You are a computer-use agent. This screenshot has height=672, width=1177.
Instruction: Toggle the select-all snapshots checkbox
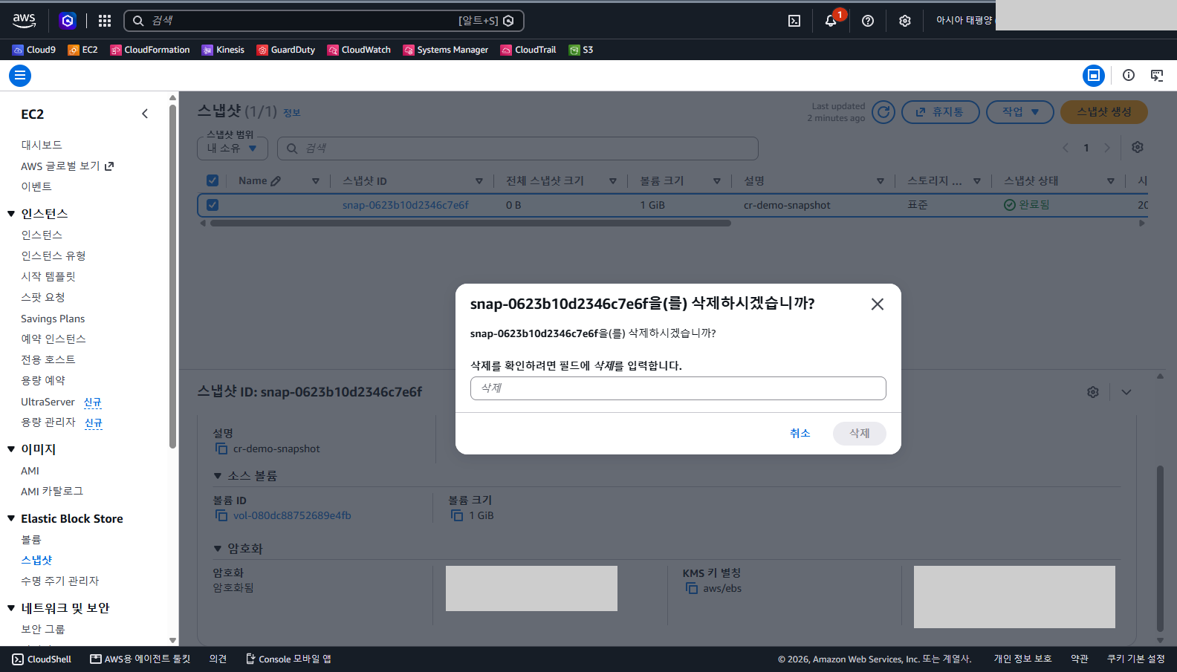click(x=213, y=180)
